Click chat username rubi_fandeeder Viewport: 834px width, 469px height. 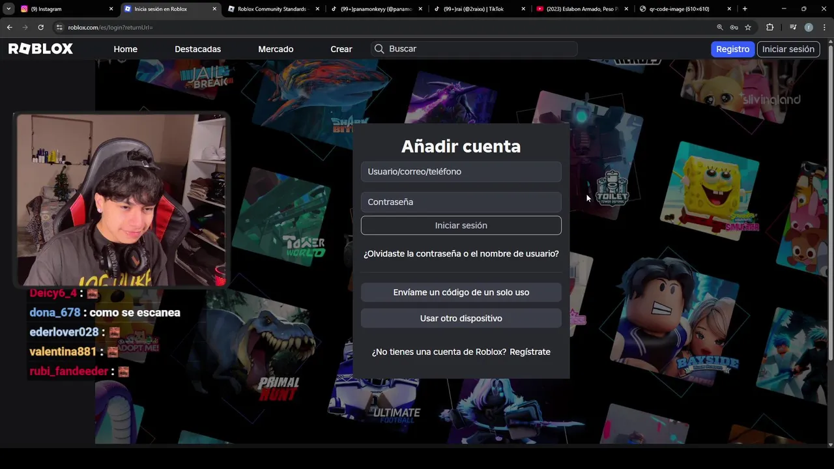click(x=68, y=371)
